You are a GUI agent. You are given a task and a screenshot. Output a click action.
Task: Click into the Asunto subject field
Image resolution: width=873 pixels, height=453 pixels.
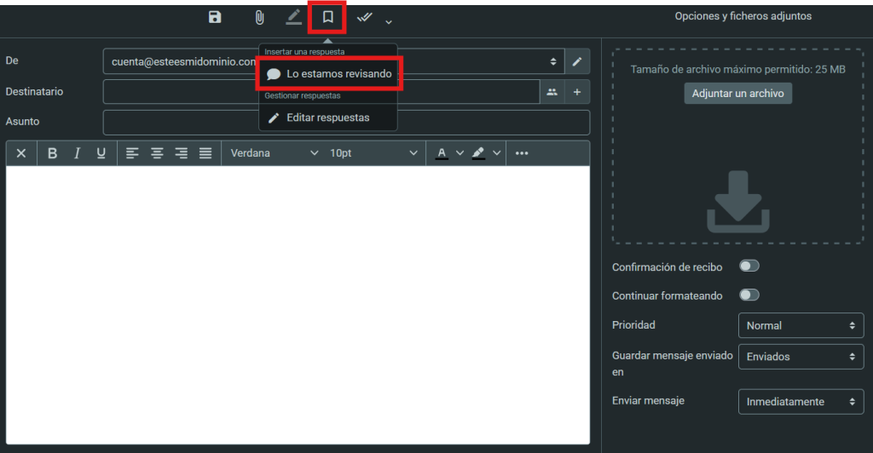point(346,123)
